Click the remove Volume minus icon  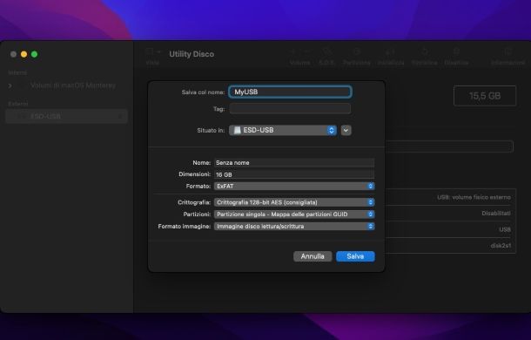(306, 52)
